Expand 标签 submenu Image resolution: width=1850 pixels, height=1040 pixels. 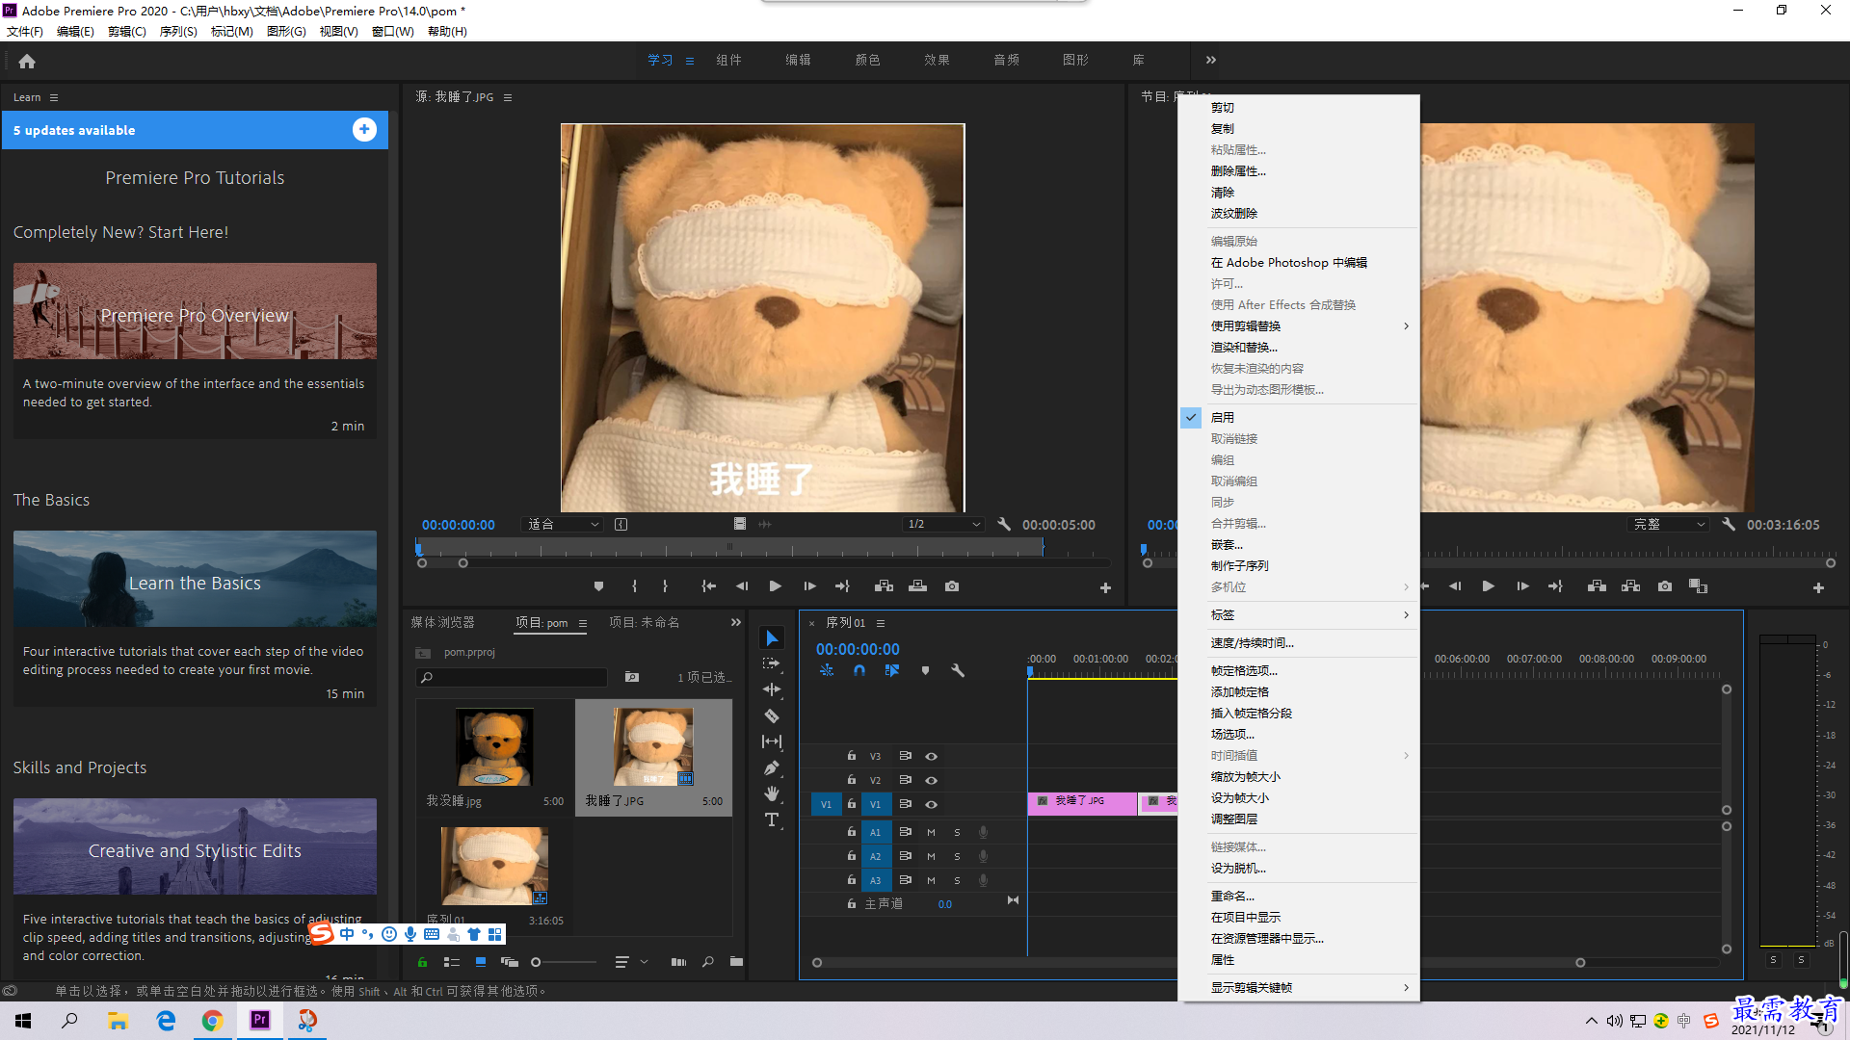[1299, 614]
